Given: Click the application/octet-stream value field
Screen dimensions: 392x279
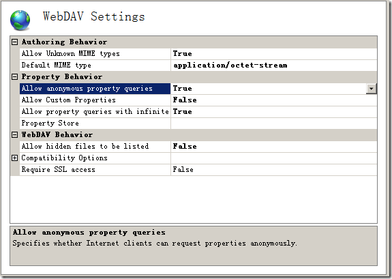Looking at the screenshot, I should click(274, 65).
